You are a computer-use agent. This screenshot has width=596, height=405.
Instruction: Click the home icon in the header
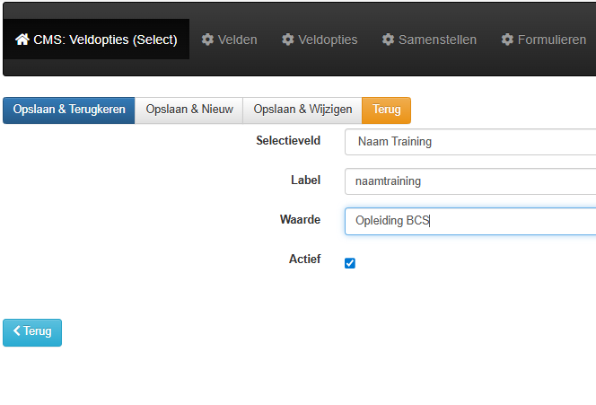tap(22, 40)
